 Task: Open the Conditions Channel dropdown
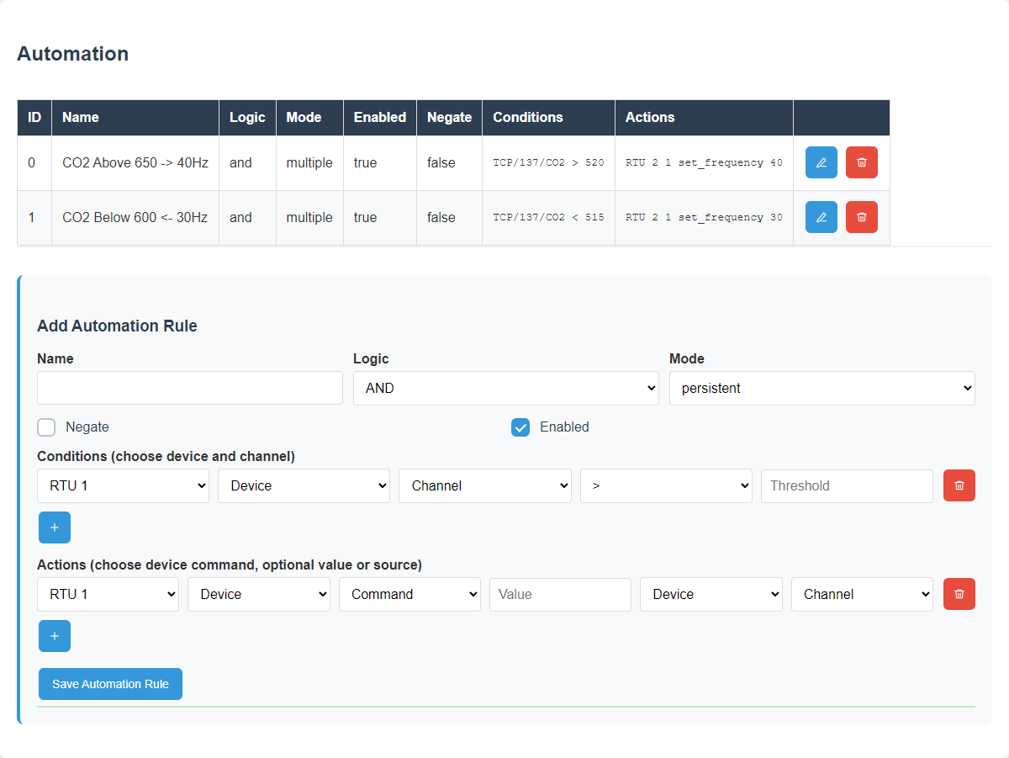(x=485, y=485)
